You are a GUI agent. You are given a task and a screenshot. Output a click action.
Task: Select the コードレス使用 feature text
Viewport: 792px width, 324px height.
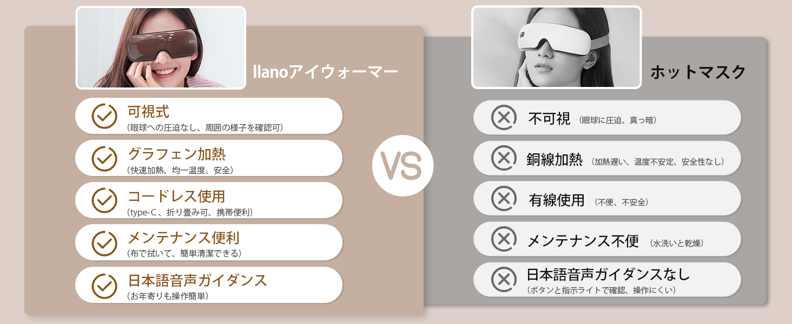point(176,196)
